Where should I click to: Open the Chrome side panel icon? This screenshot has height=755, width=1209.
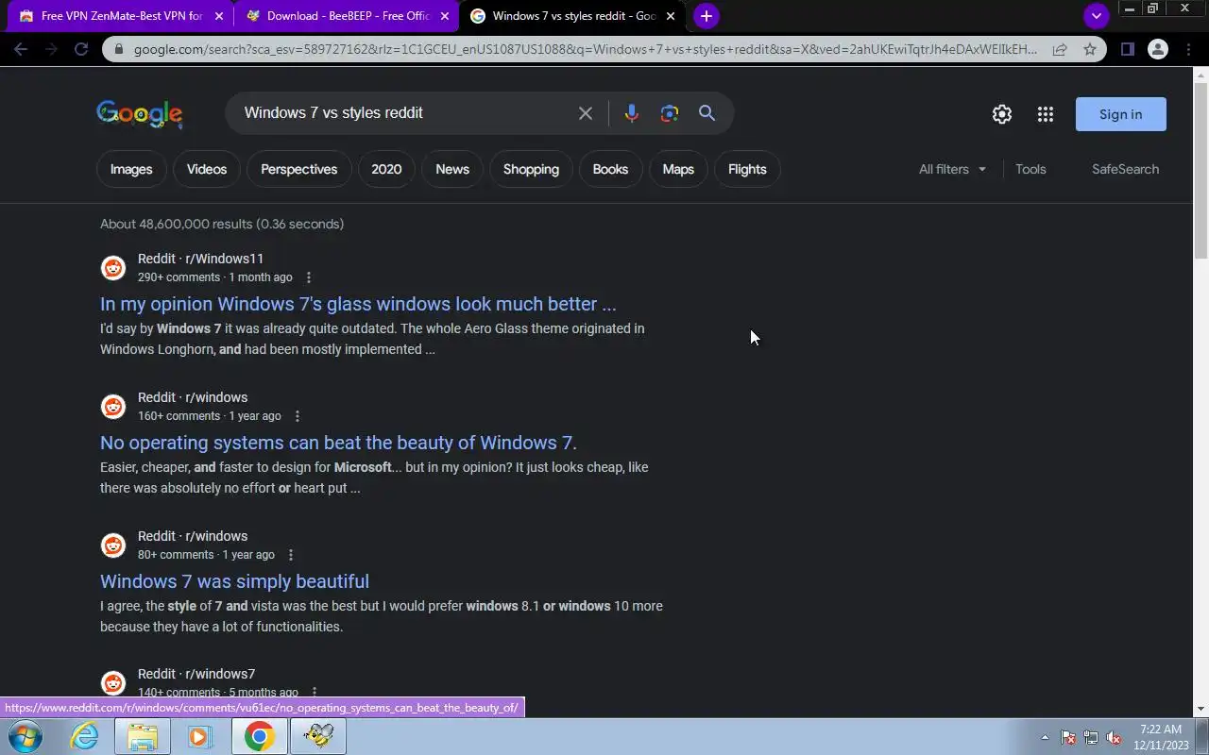coord(1127,49)
